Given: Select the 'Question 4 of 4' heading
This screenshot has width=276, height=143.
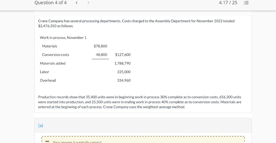Looking at the screenshot, I should (50, 3).
